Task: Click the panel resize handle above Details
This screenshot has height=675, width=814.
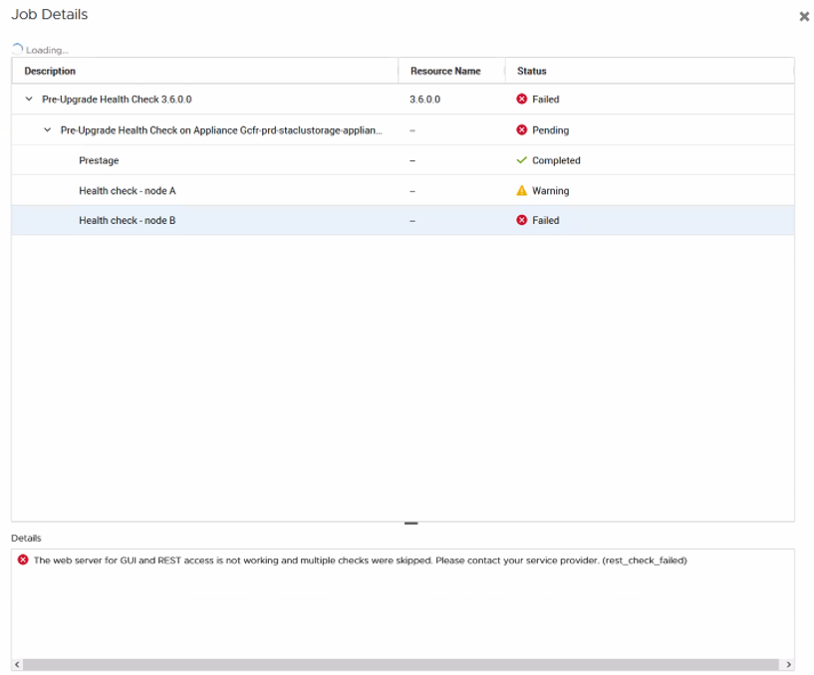Action: pyautogui.click(x=410, y=522)
